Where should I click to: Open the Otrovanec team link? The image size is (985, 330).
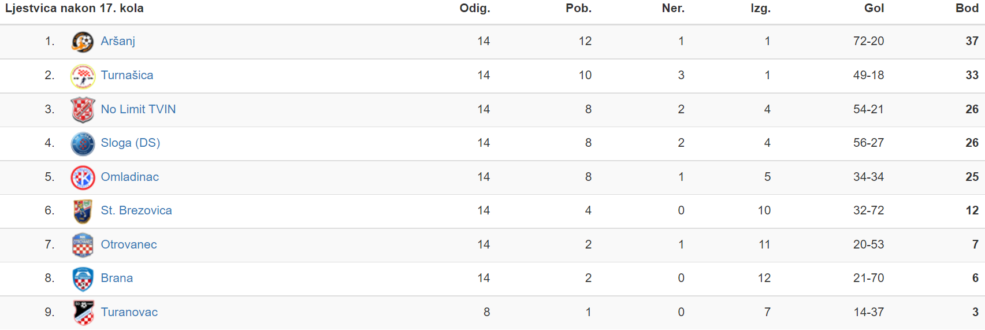coord(129,244)
